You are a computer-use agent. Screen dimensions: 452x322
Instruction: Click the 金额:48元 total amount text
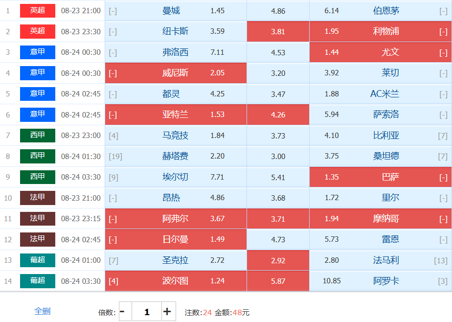(x=232, y=313)
